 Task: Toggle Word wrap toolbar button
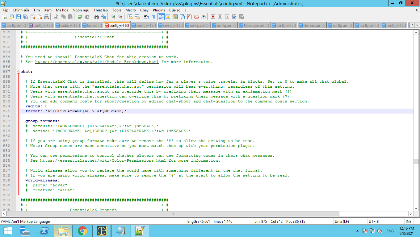[147, 17]
